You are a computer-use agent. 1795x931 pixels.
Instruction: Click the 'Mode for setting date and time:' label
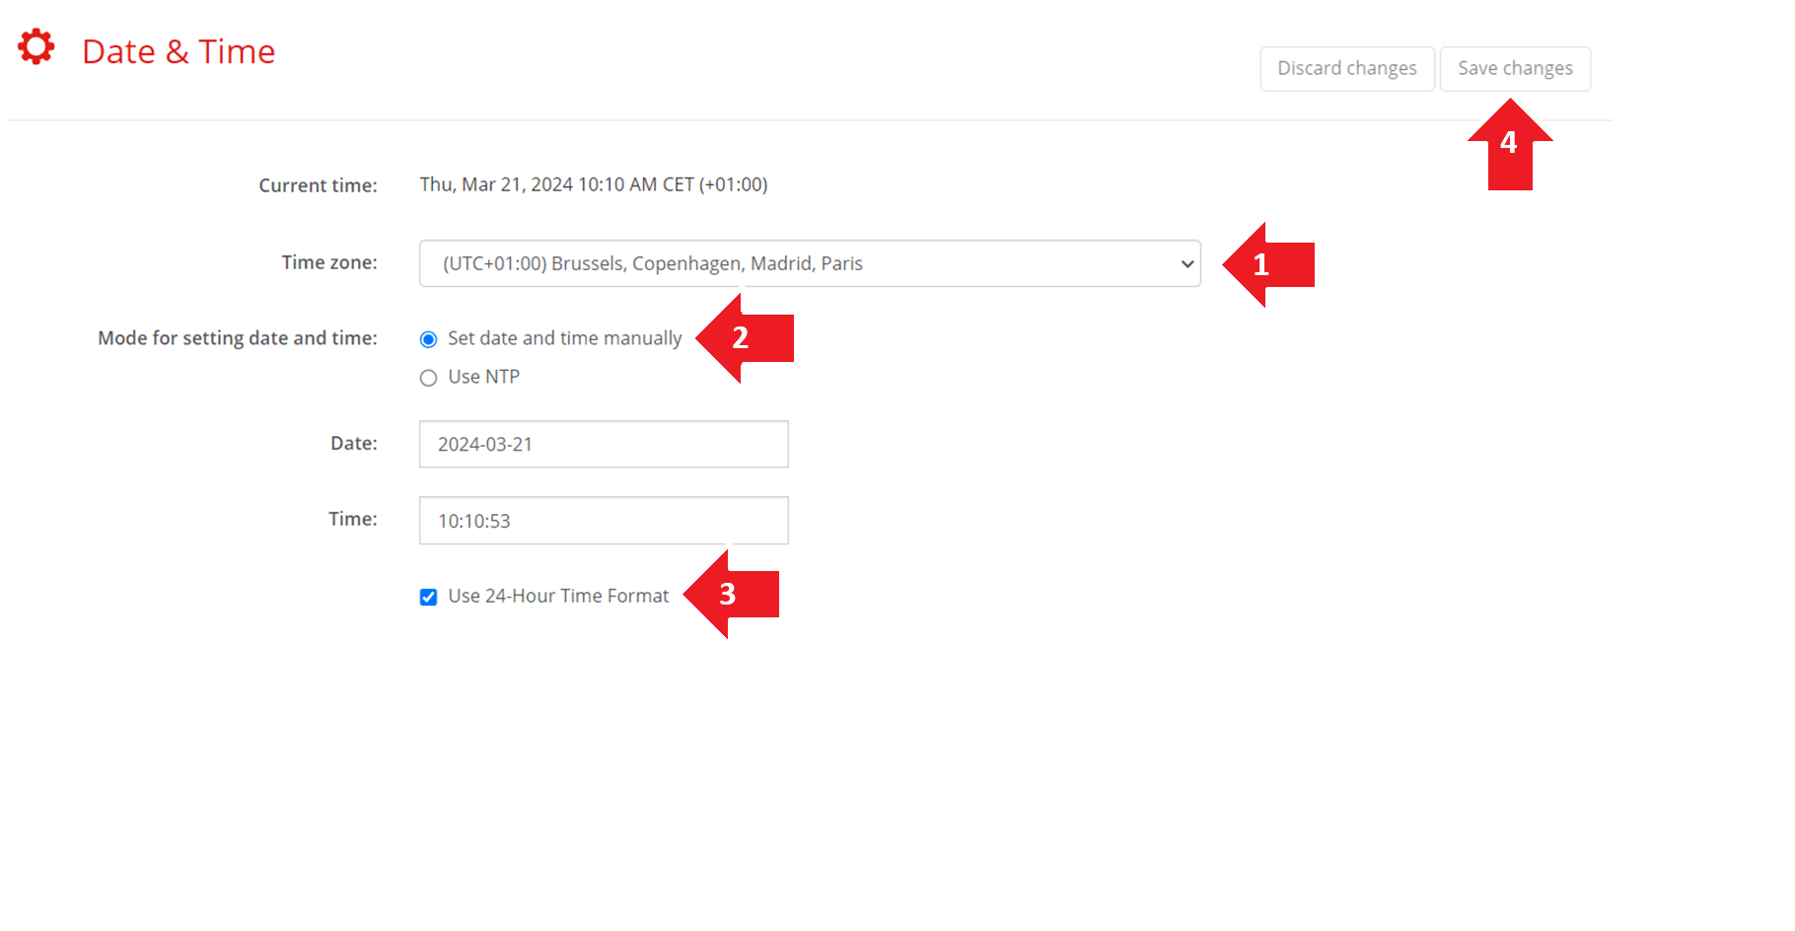point(237,338)
